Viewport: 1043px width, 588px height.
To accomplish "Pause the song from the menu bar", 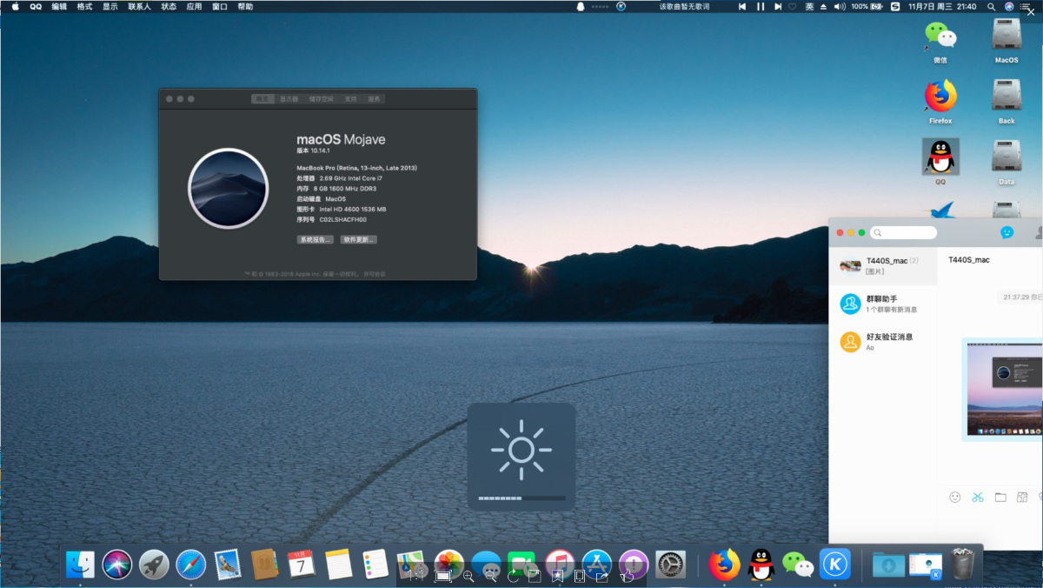I will coord(761,6).
